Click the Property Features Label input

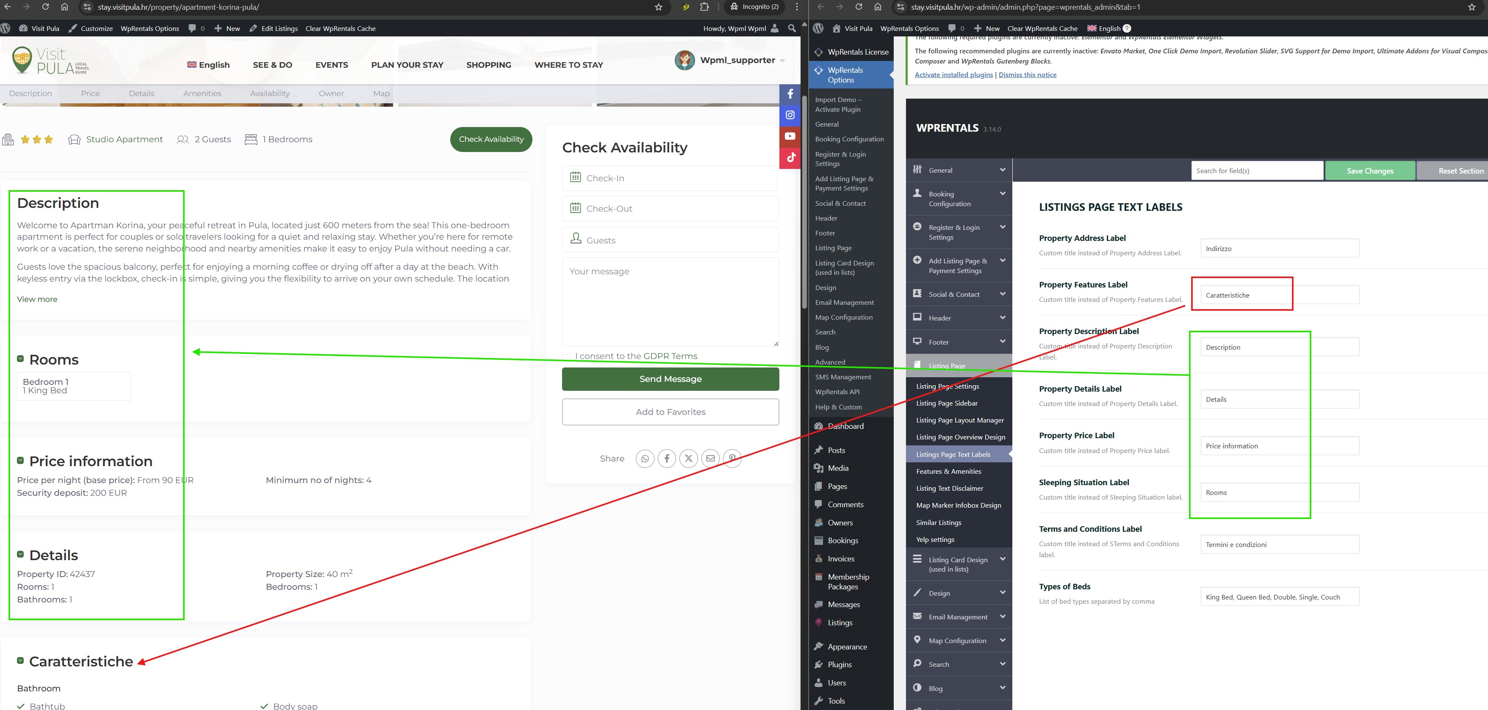[x=1280, y=295]
